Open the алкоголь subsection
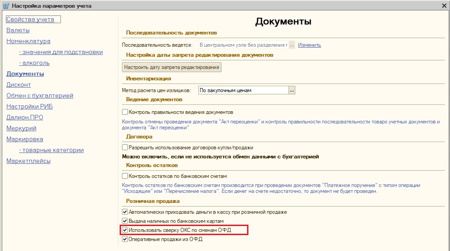 pos(35,63)
